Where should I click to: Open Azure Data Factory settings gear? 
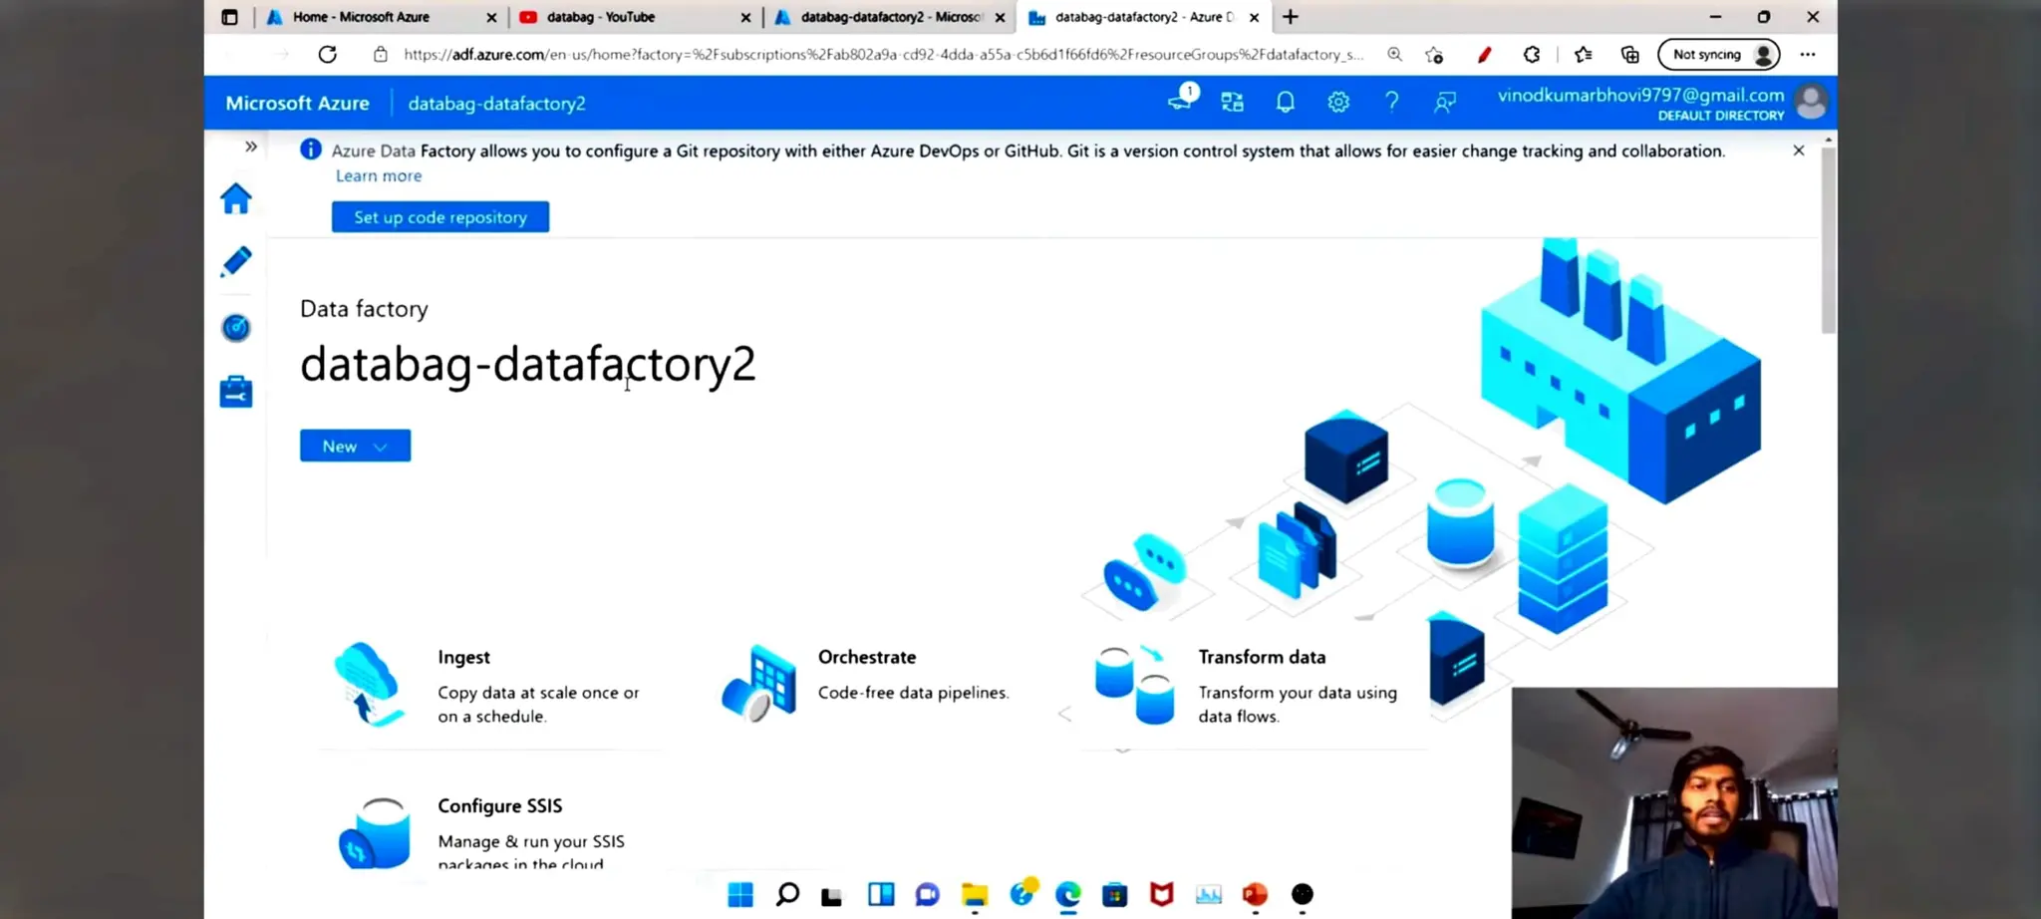(x=1338, y=102)
